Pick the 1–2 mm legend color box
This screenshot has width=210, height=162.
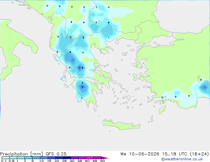pos(21,158)
